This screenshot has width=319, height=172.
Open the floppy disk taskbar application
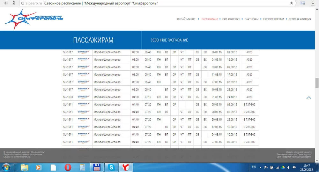click(x=97, y=167)
